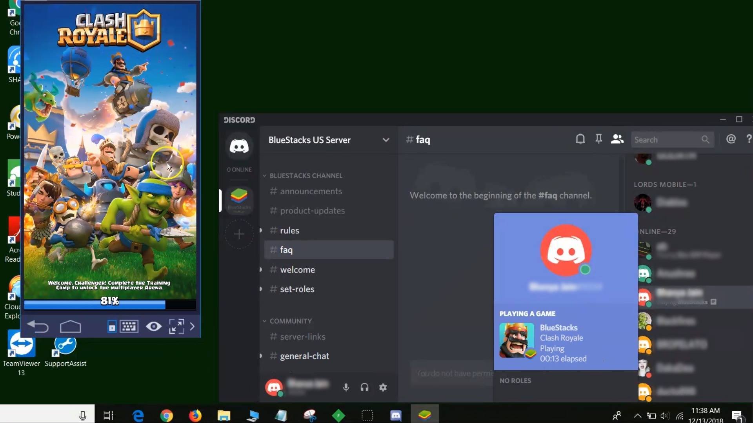753x423 pixels.
Task: Click the profile avatar in the popup card
Action: [566, 250]
